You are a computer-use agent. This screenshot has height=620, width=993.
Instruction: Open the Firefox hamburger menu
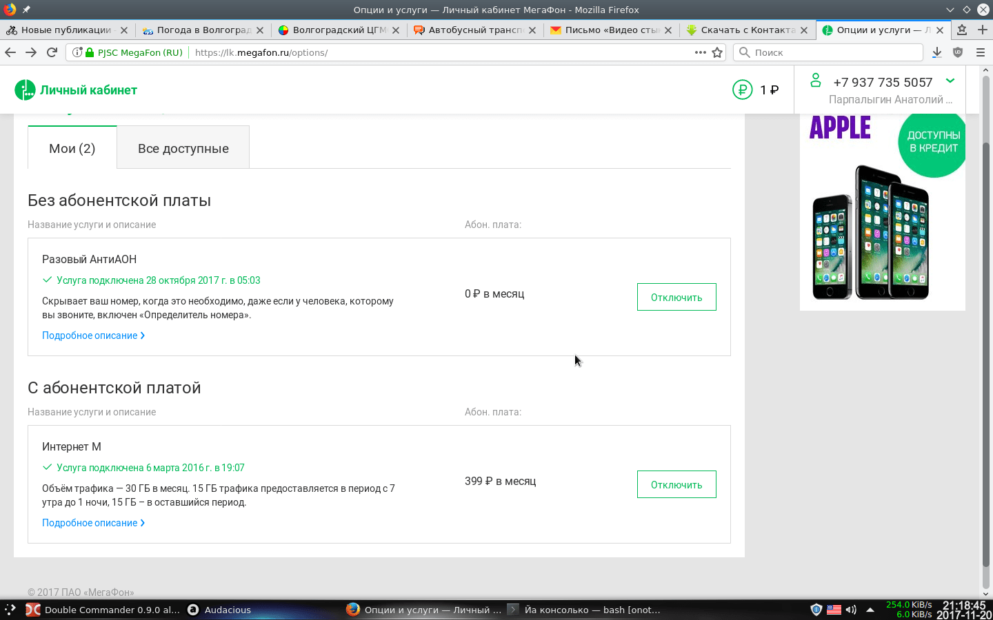pyautogui.click(x=980, y=52)
